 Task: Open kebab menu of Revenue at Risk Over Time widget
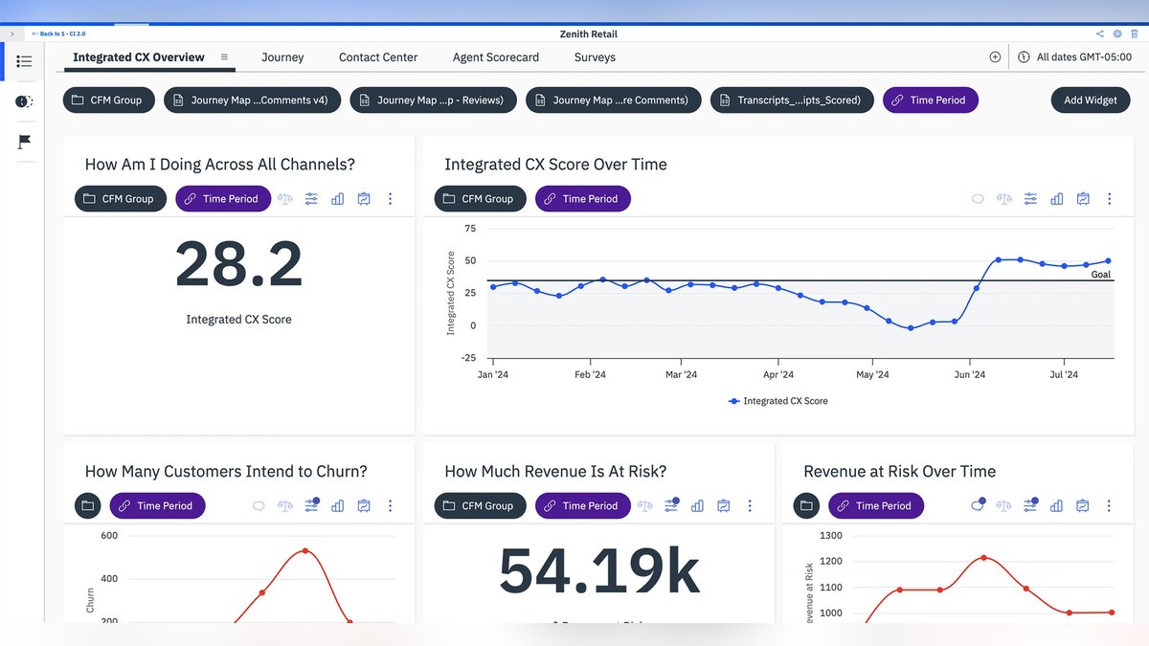pyautogui.click(x=1109, y=505)
